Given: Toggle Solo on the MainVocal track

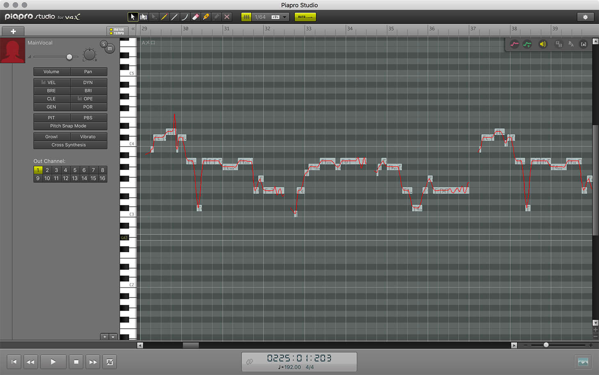Looking at the screenshot, I should point(103,44).
